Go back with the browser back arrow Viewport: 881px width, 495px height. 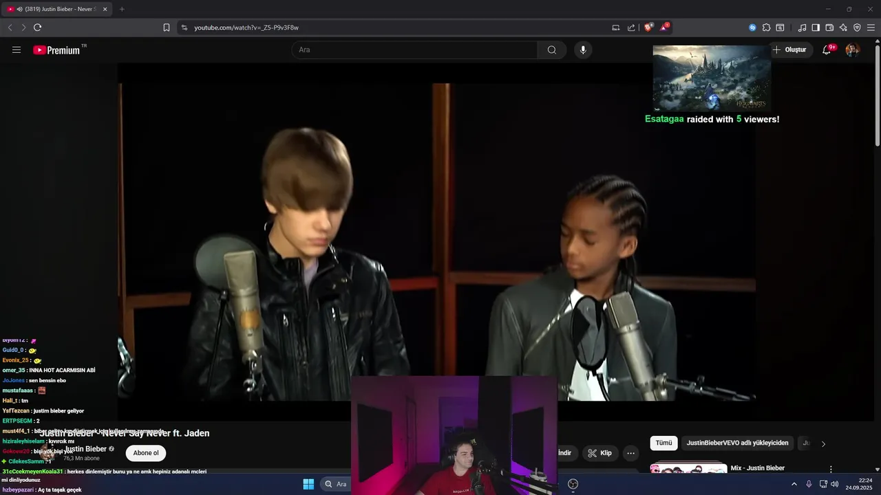pyautogui.click(x=10, y=27)
